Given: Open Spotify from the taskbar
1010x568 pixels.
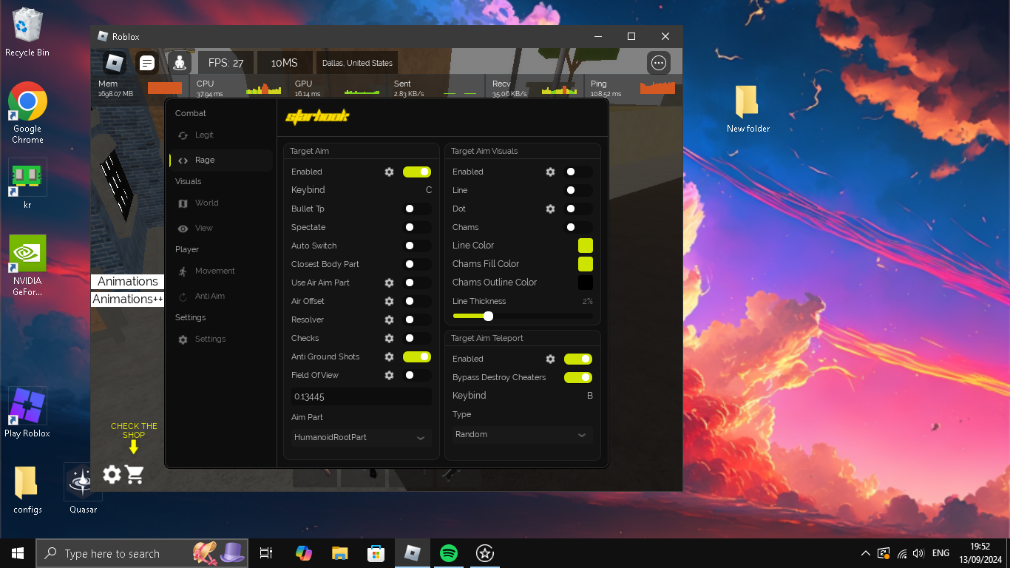Looking at the screenshot, I should coord(448,553).
